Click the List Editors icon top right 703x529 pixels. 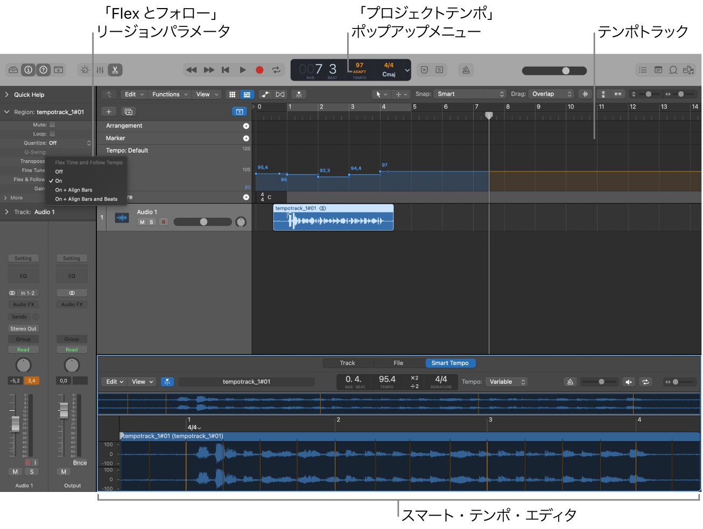642,70
